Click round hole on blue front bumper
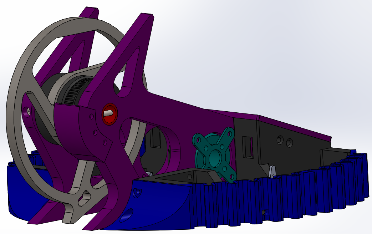The width and height of the screenshot is (372, 234). tap(137, 193)
